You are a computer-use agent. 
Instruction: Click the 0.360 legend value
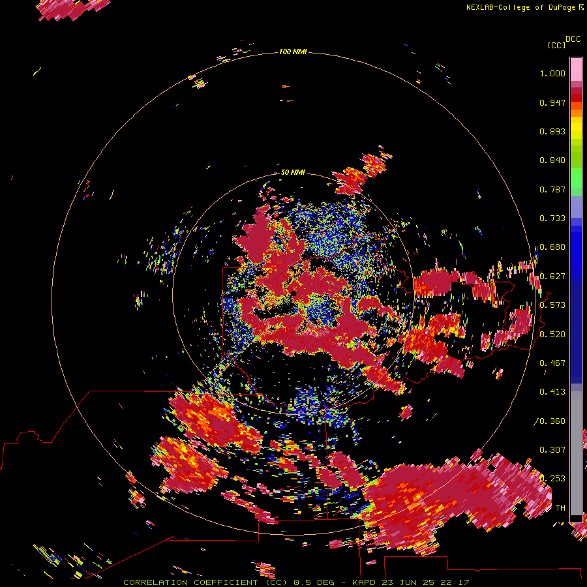point(552,421)
